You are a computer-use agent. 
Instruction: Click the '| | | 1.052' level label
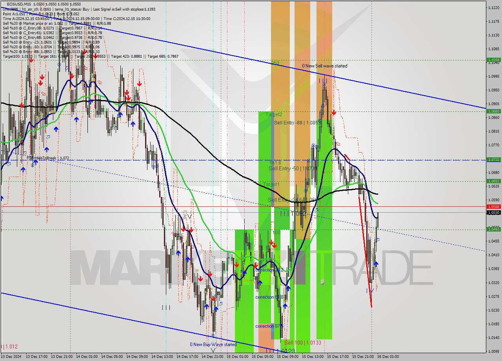pos(293,213)
